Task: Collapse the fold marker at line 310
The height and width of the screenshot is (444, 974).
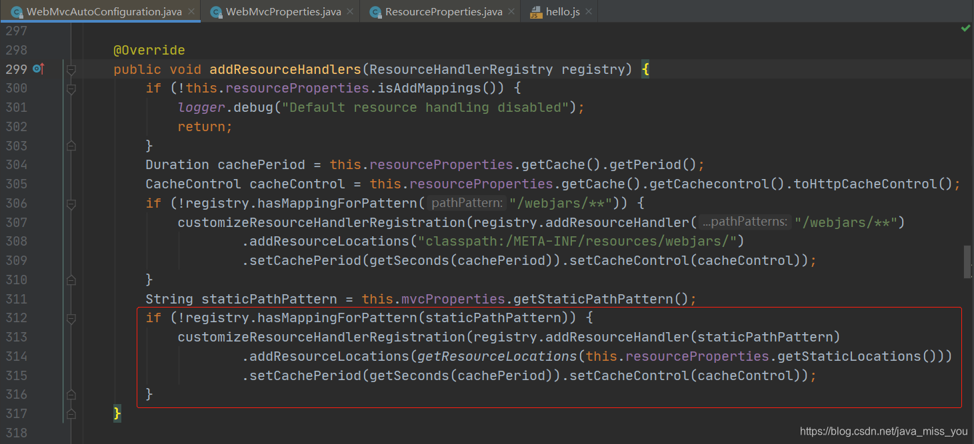Action: click(x=71, y=280)
